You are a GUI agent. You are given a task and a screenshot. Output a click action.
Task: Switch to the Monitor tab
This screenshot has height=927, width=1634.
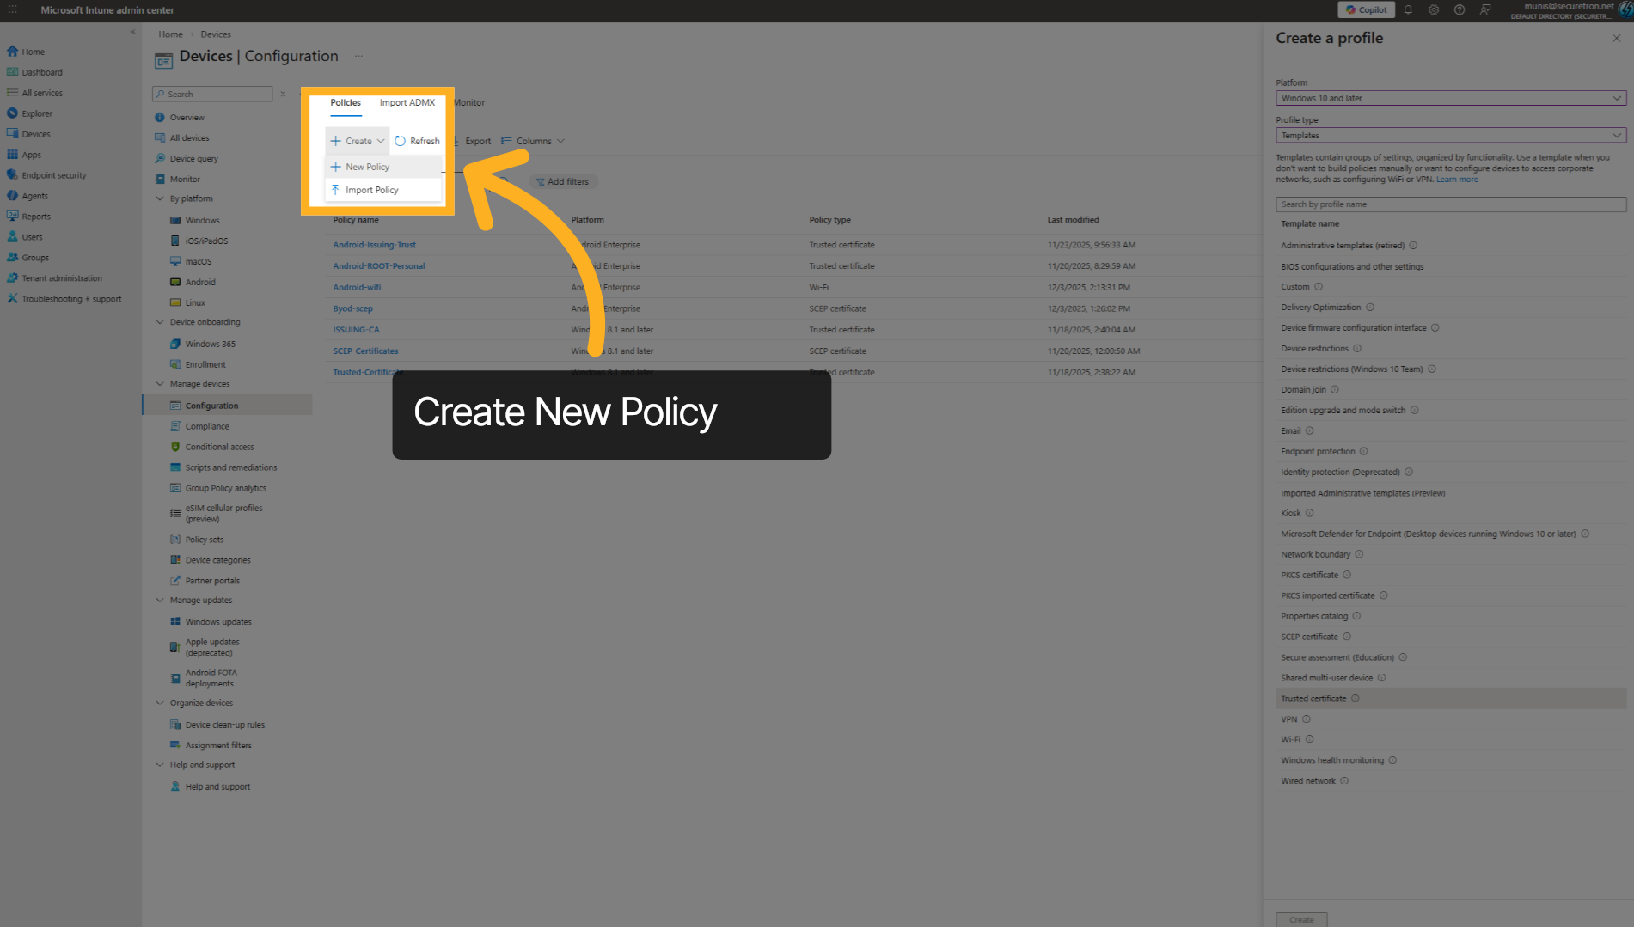[x=469, y=101]
